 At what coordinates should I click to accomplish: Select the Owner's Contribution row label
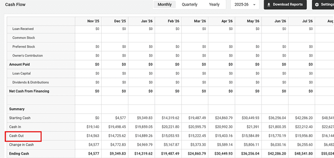[27, 56]
